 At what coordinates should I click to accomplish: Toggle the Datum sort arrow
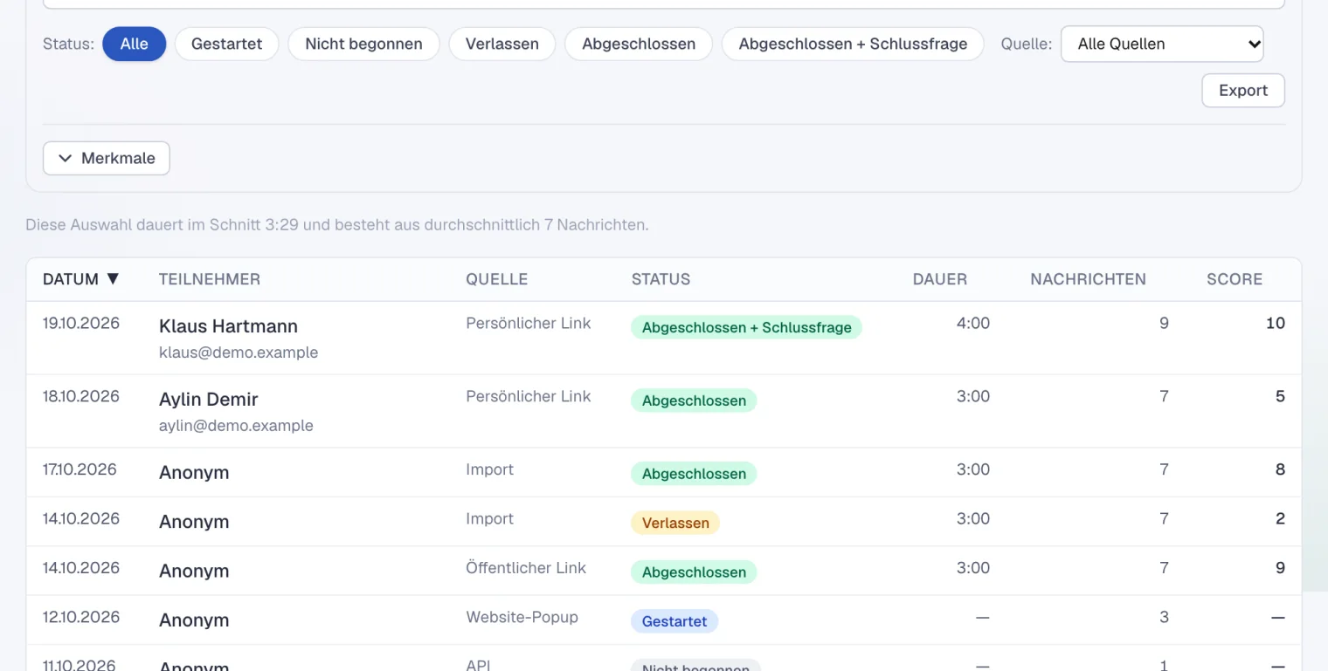(113, 279)
